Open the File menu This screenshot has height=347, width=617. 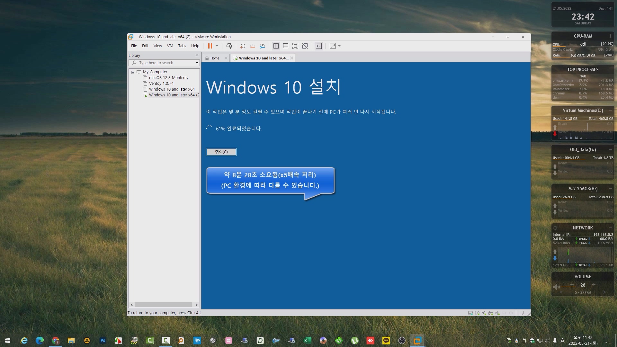click(134, 46)
